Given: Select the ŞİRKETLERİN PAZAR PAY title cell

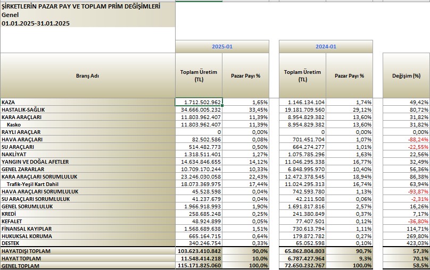Looking at the screenshot, I should (73, 7).
